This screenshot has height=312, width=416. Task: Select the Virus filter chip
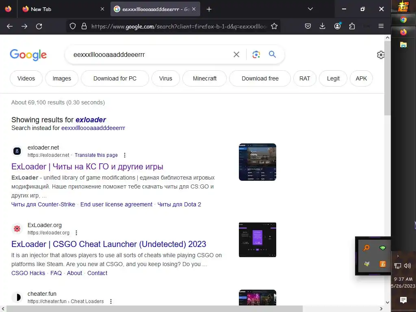pos(166,78)
